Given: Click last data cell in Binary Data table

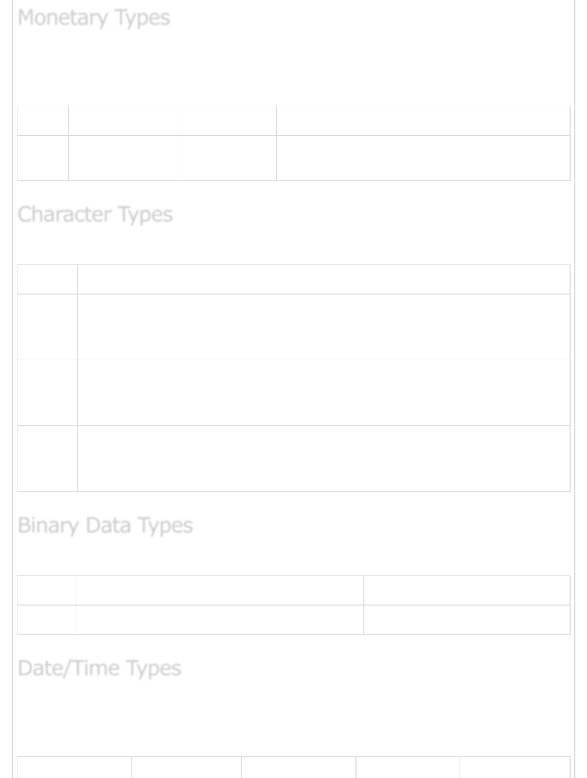Looking at the screenshot, I should (x=467, y=619).
